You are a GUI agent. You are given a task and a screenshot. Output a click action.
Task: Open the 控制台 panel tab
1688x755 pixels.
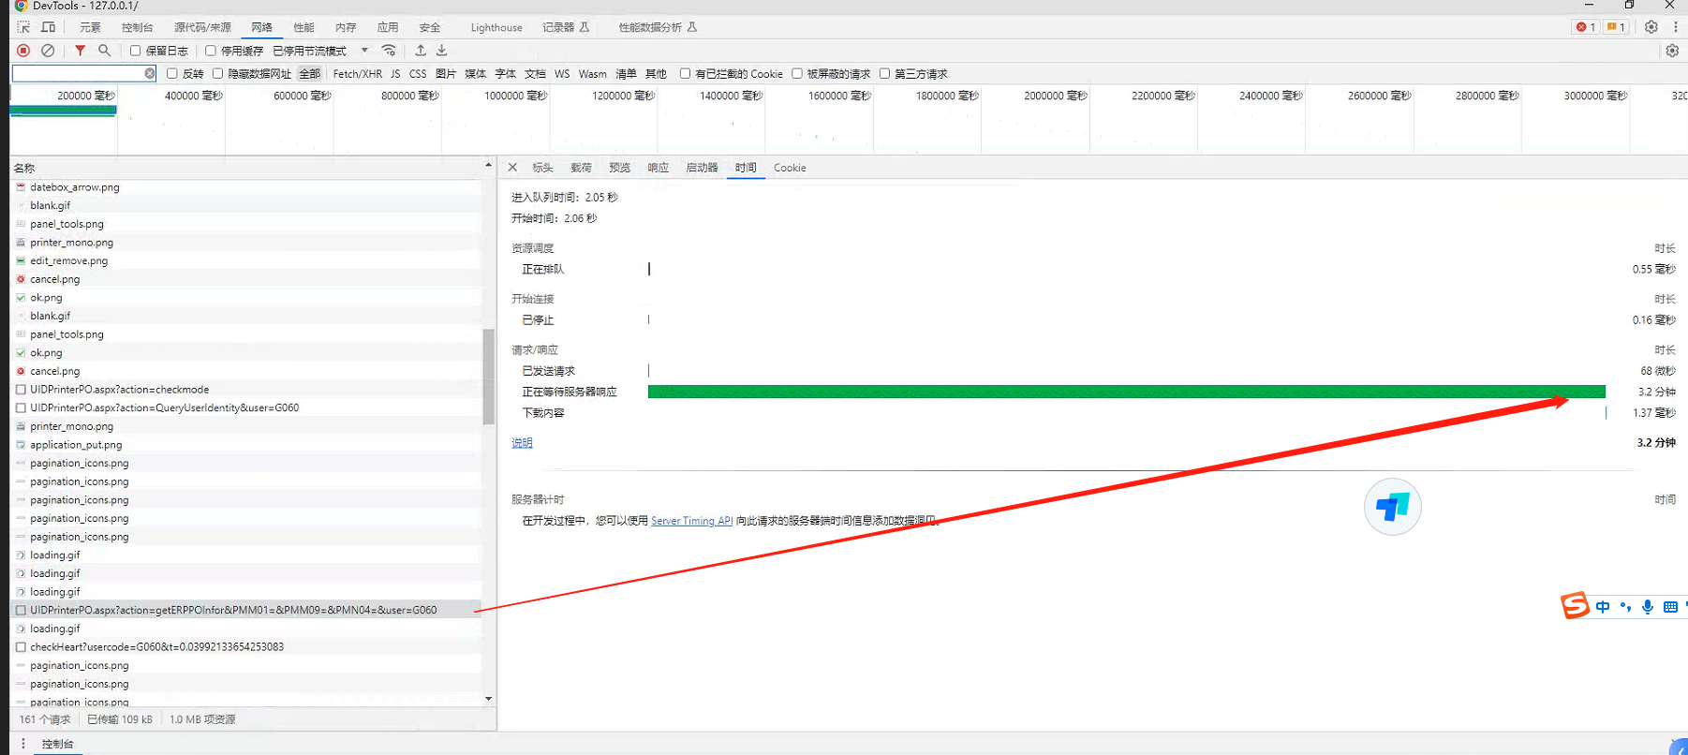tap(137, 27)
